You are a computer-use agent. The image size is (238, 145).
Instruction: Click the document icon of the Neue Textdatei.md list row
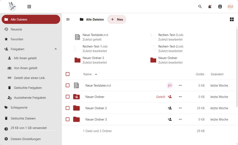[x=76, y=86]
